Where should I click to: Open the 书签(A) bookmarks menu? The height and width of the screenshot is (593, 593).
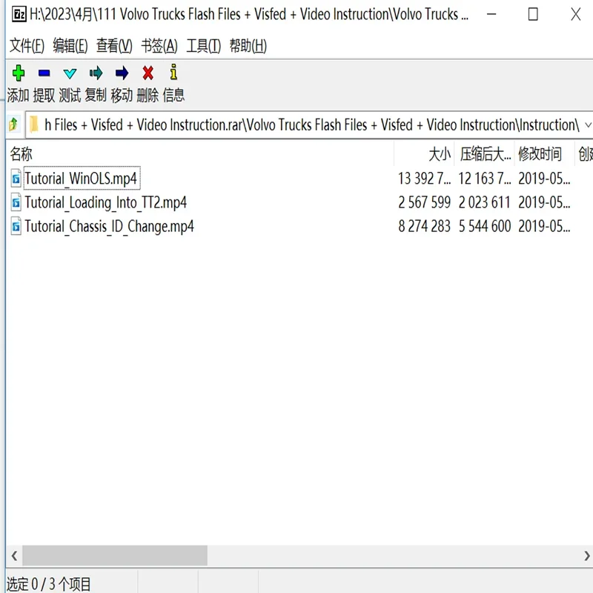pos(159,46)
